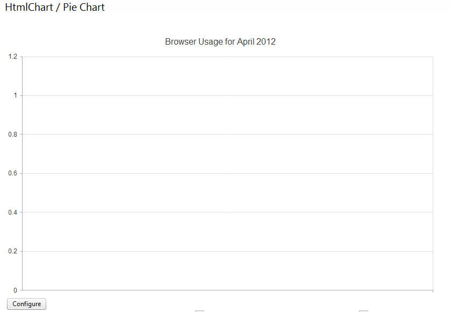Viewport: 451px width, 312px height.
Task: Click the horizontal gridline at value 1
Action: coord(227,95)
